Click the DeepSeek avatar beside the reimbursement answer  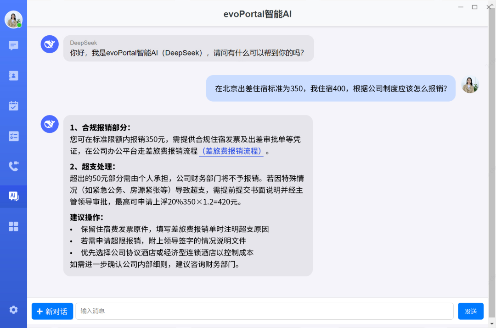pos(50,124)
